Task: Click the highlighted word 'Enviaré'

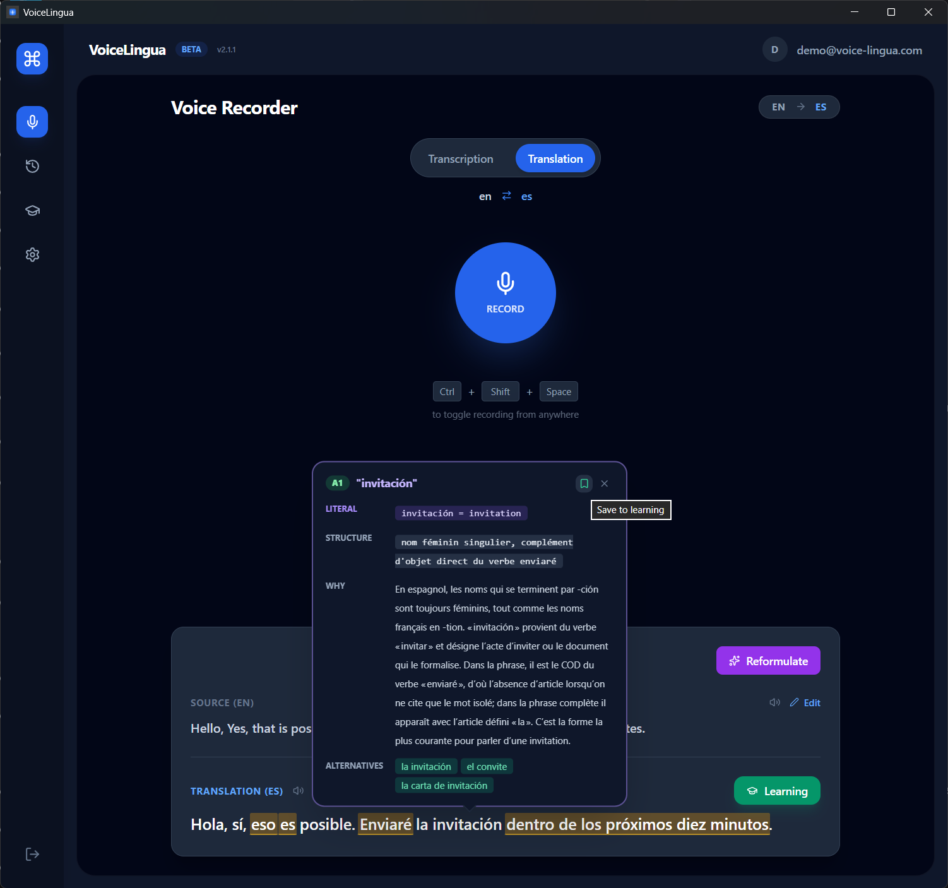Action: click(385, 824)
